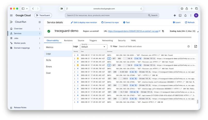
Task: Click Edit & deploy new revision
Action: point(84,22)
